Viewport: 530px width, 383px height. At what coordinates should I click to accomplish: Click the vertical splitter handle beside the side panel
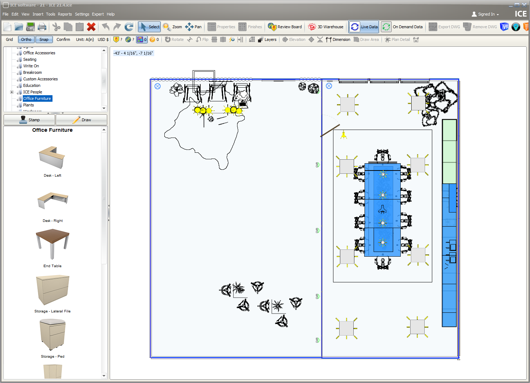[109, 213]
